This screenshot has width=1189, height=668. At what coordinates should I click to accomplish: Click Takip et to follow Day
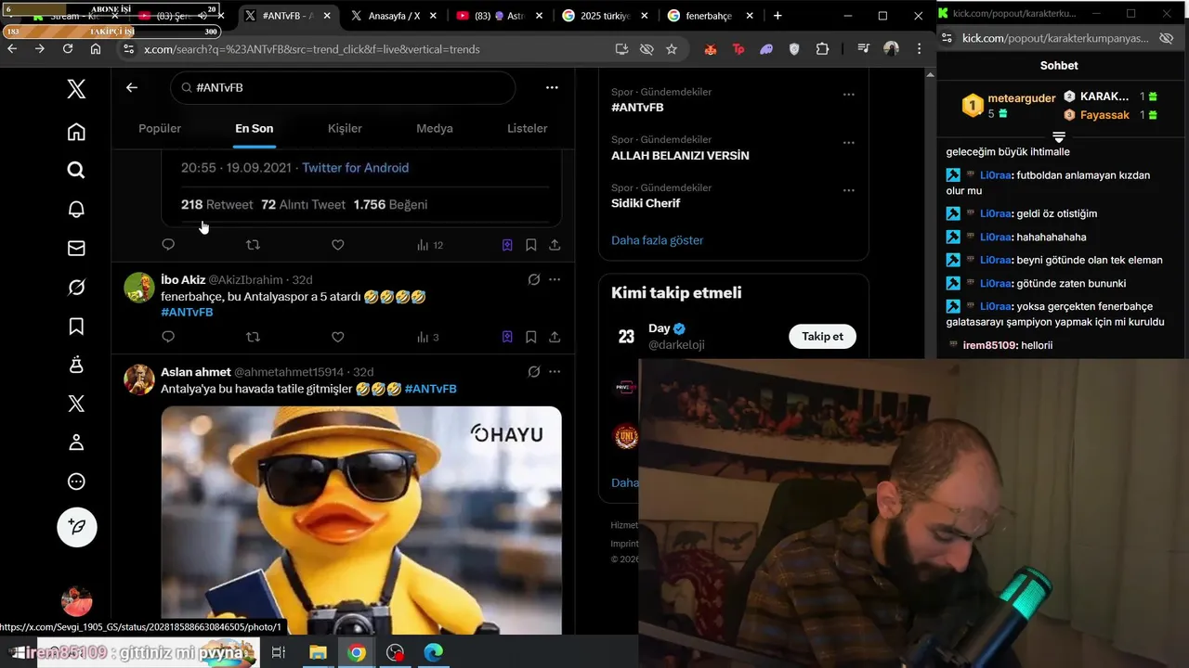pyautogui.click(x=822, y=336)
